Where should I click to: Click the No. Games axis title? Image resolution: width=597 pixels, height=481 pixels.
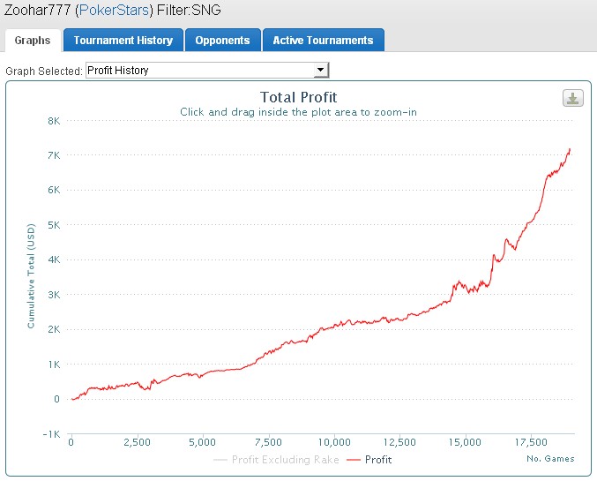point(550,459)
